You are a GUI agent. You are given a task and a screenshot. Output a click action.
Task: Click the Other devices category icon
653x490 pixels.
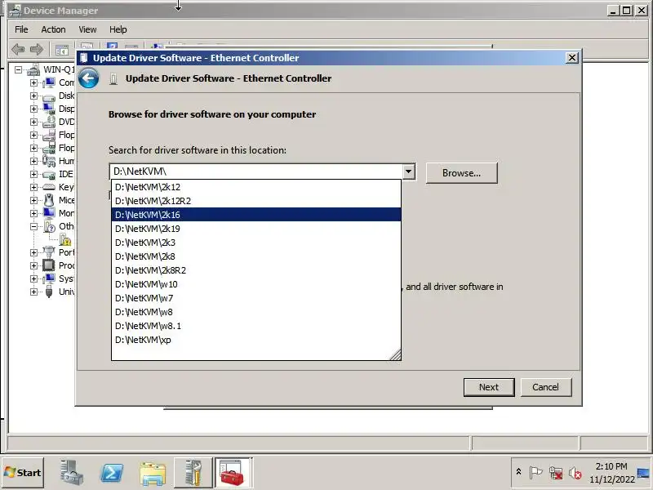tap(49, 226)
